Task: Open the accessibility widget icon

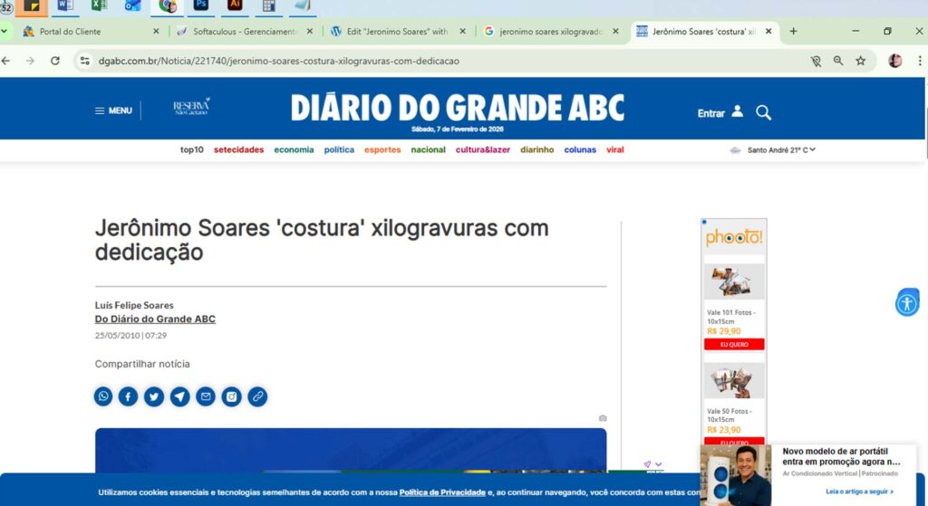Action: click(x=906, y=303)
